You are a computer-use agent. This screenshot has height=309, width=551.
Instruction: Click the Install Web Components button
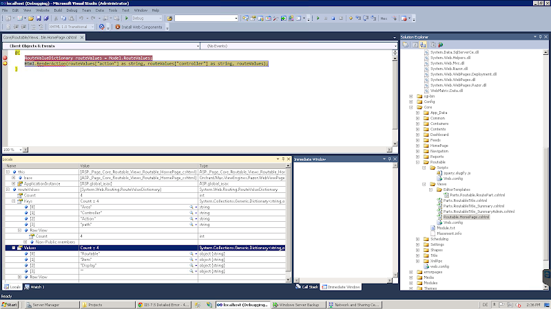pyautogui.click(x=139, y=27)
